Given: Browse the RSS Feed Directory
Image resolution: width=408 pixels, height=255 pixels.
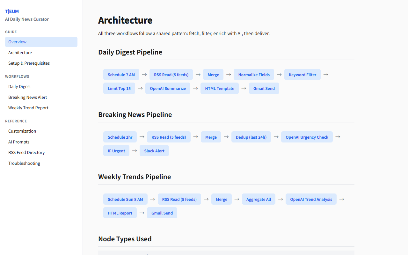Looking at the screenshot, I should (26, 152).
